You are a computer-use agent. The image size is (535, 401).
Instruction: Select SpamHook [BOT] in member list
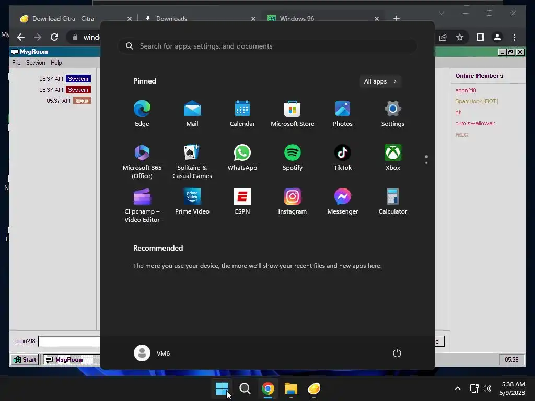(476, 101)
